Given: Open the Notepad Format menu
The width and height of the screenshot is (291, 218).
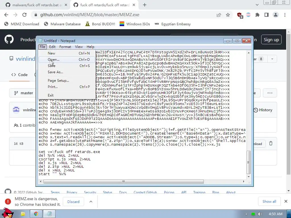Looking at the screenshot, I should click(65, 47).
